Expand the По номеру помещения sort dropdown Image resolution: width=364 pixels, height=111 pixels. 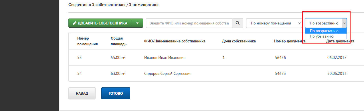274,23
